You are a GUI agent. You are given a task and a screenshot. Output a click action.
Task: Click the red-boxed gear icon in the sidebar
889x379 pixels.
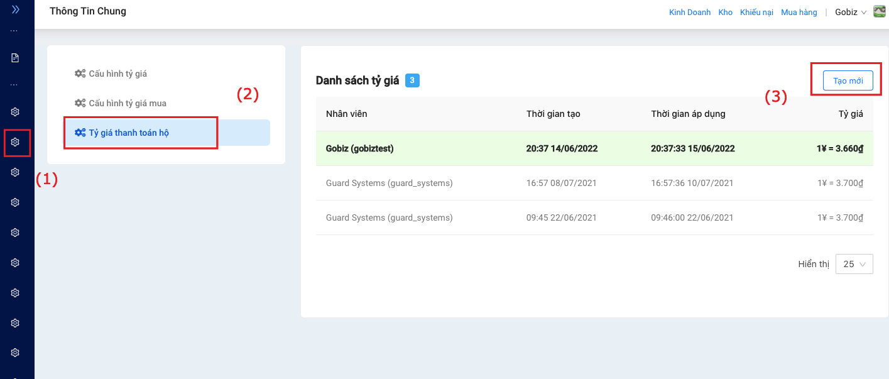coord(16,142)
